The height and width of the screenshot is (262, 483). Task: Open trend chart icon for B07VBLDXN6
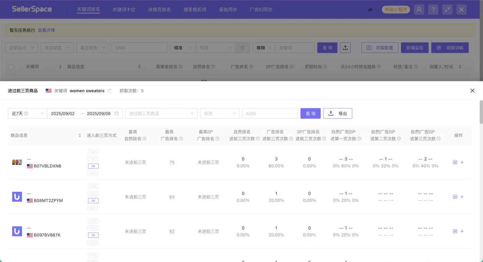pos(455,162)
